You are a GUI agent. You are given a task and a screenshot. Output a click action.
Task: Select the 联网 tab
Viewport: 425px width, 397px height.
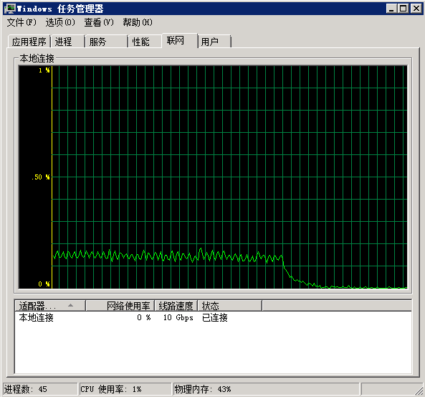click(180, 40)
